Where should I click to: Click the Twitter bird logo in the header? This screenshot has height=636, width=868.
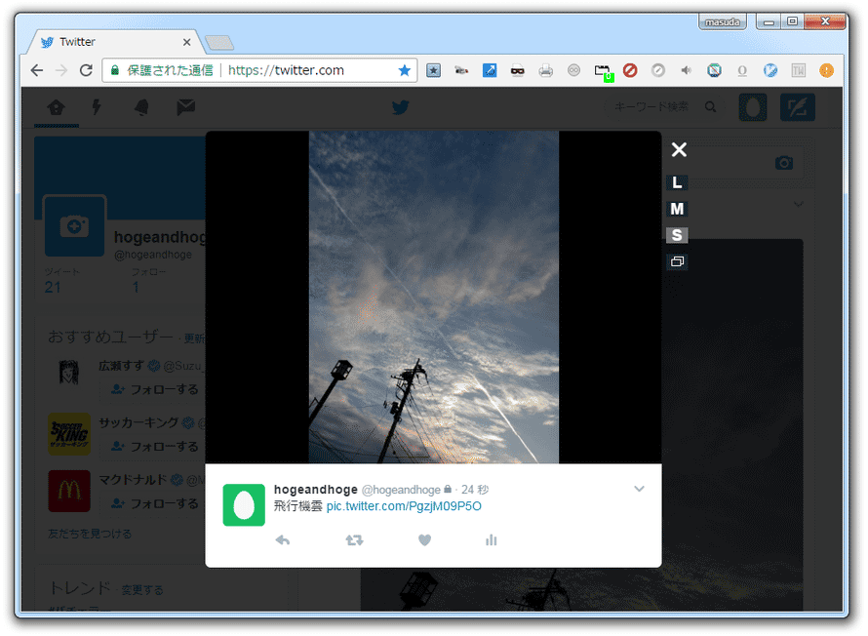click(400, 107)
